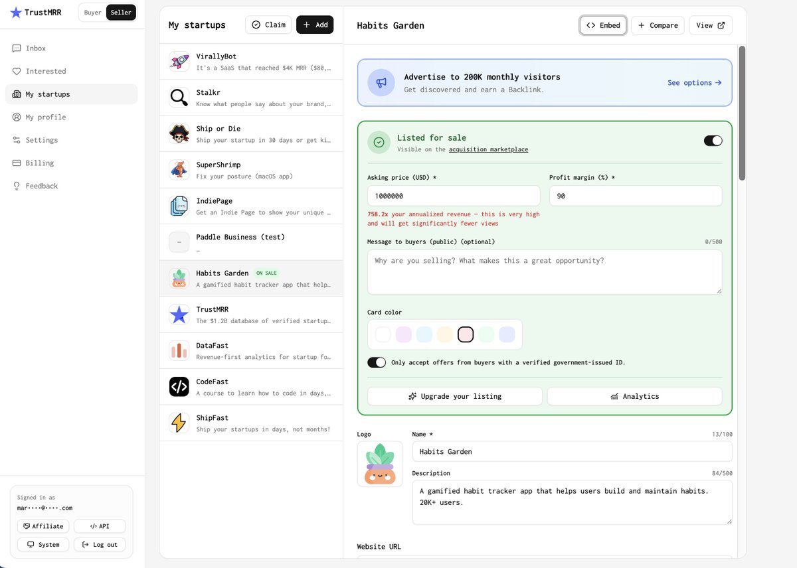The image size is (797, 568).
Task: Open the Billing page
Action: pos(72,163)
